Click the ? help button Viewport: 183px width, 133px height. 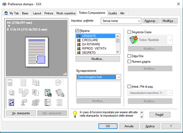point(171,126)
